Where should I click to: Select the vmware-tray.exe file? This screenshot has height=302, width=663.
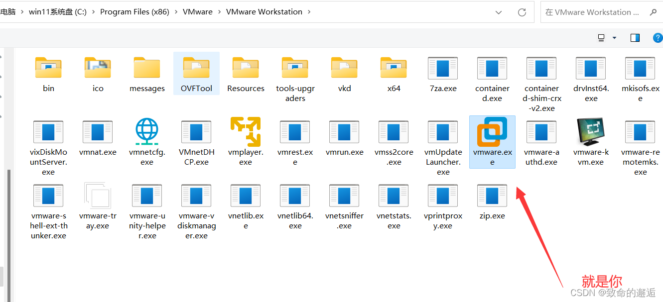98,206
